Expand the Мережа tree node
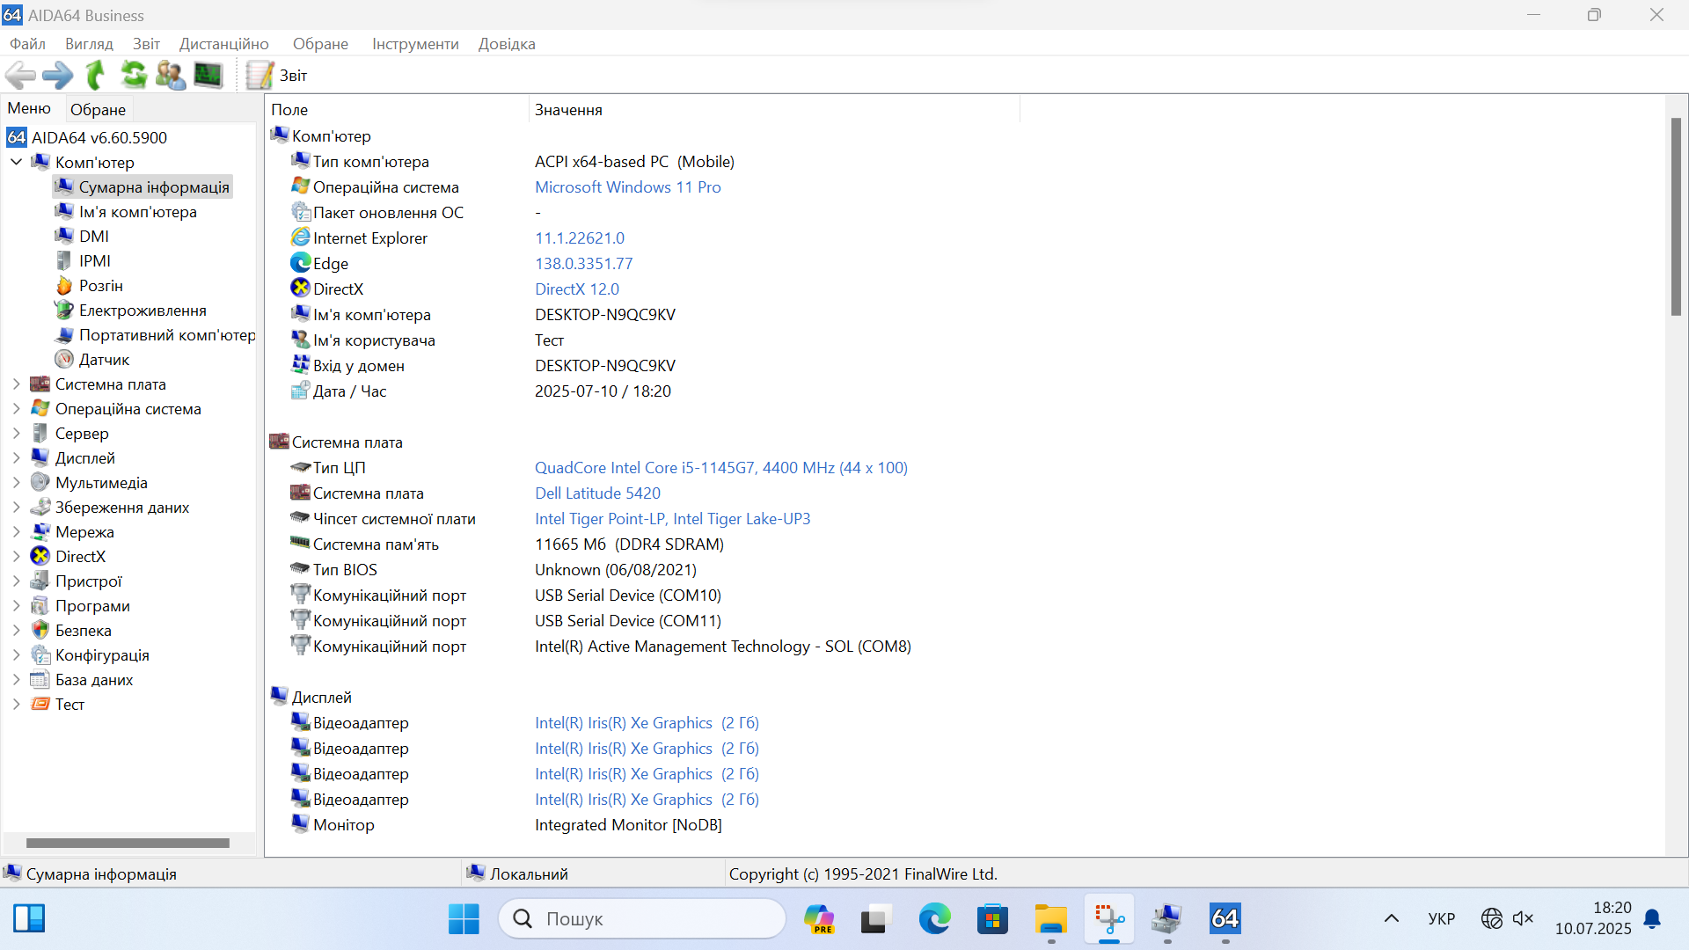The image size is (1689, 950). coord(16,532)
